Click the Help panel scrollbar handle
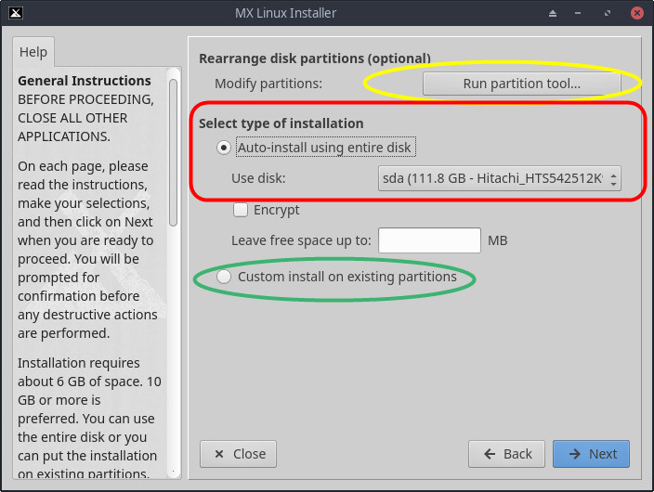Screen dimensions: 654x492 (x=173, y=152)
